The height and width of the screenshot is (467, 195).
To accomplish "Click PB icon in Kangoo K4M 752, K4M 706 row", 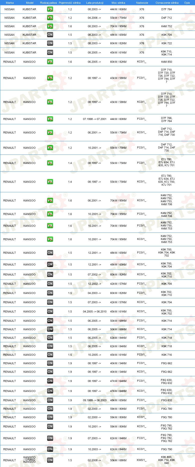I will click(50, 214).
